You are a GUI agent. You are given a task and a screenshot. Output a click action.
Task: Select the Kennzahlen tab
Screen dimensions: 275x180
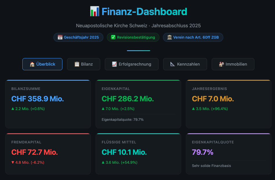pos(185,64)
